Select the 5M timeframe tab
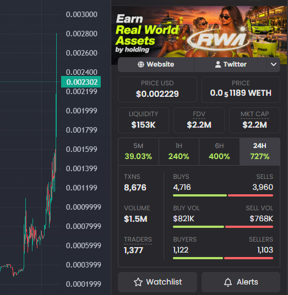The height and width of the screenshot is (295, 288). 138,151
